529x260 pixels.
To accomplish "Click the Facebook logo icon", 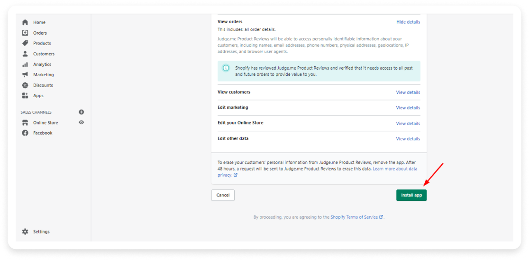I will coord(25,133).
